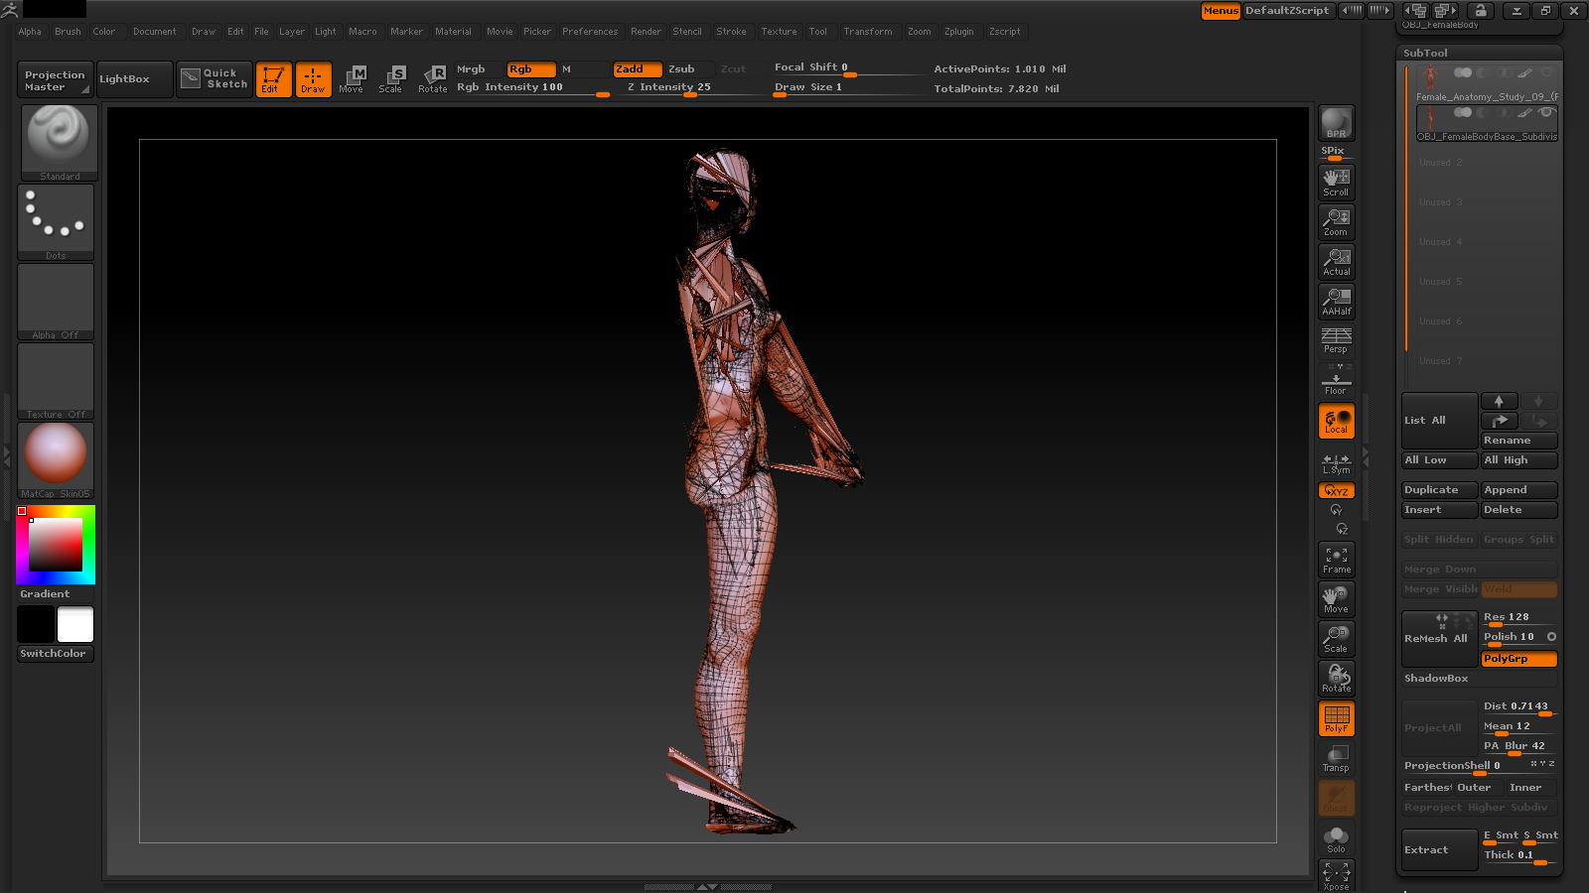Select the Scroll canvas tool
The image size is (1589, 893).
pos(1336,182)
